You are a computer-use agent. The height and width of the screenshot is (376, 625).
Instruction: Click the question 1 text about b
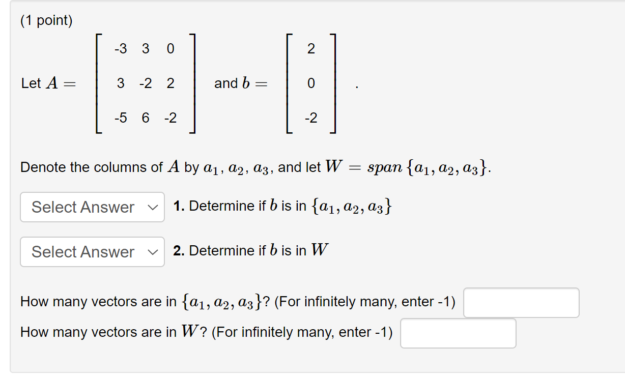pos(280,206)
